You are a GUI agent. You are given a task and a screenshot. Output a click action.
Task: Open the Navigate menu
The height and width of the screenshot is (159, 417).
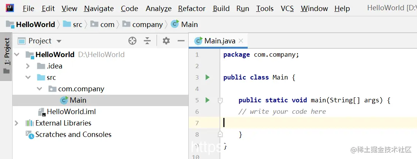click(99, 8)
